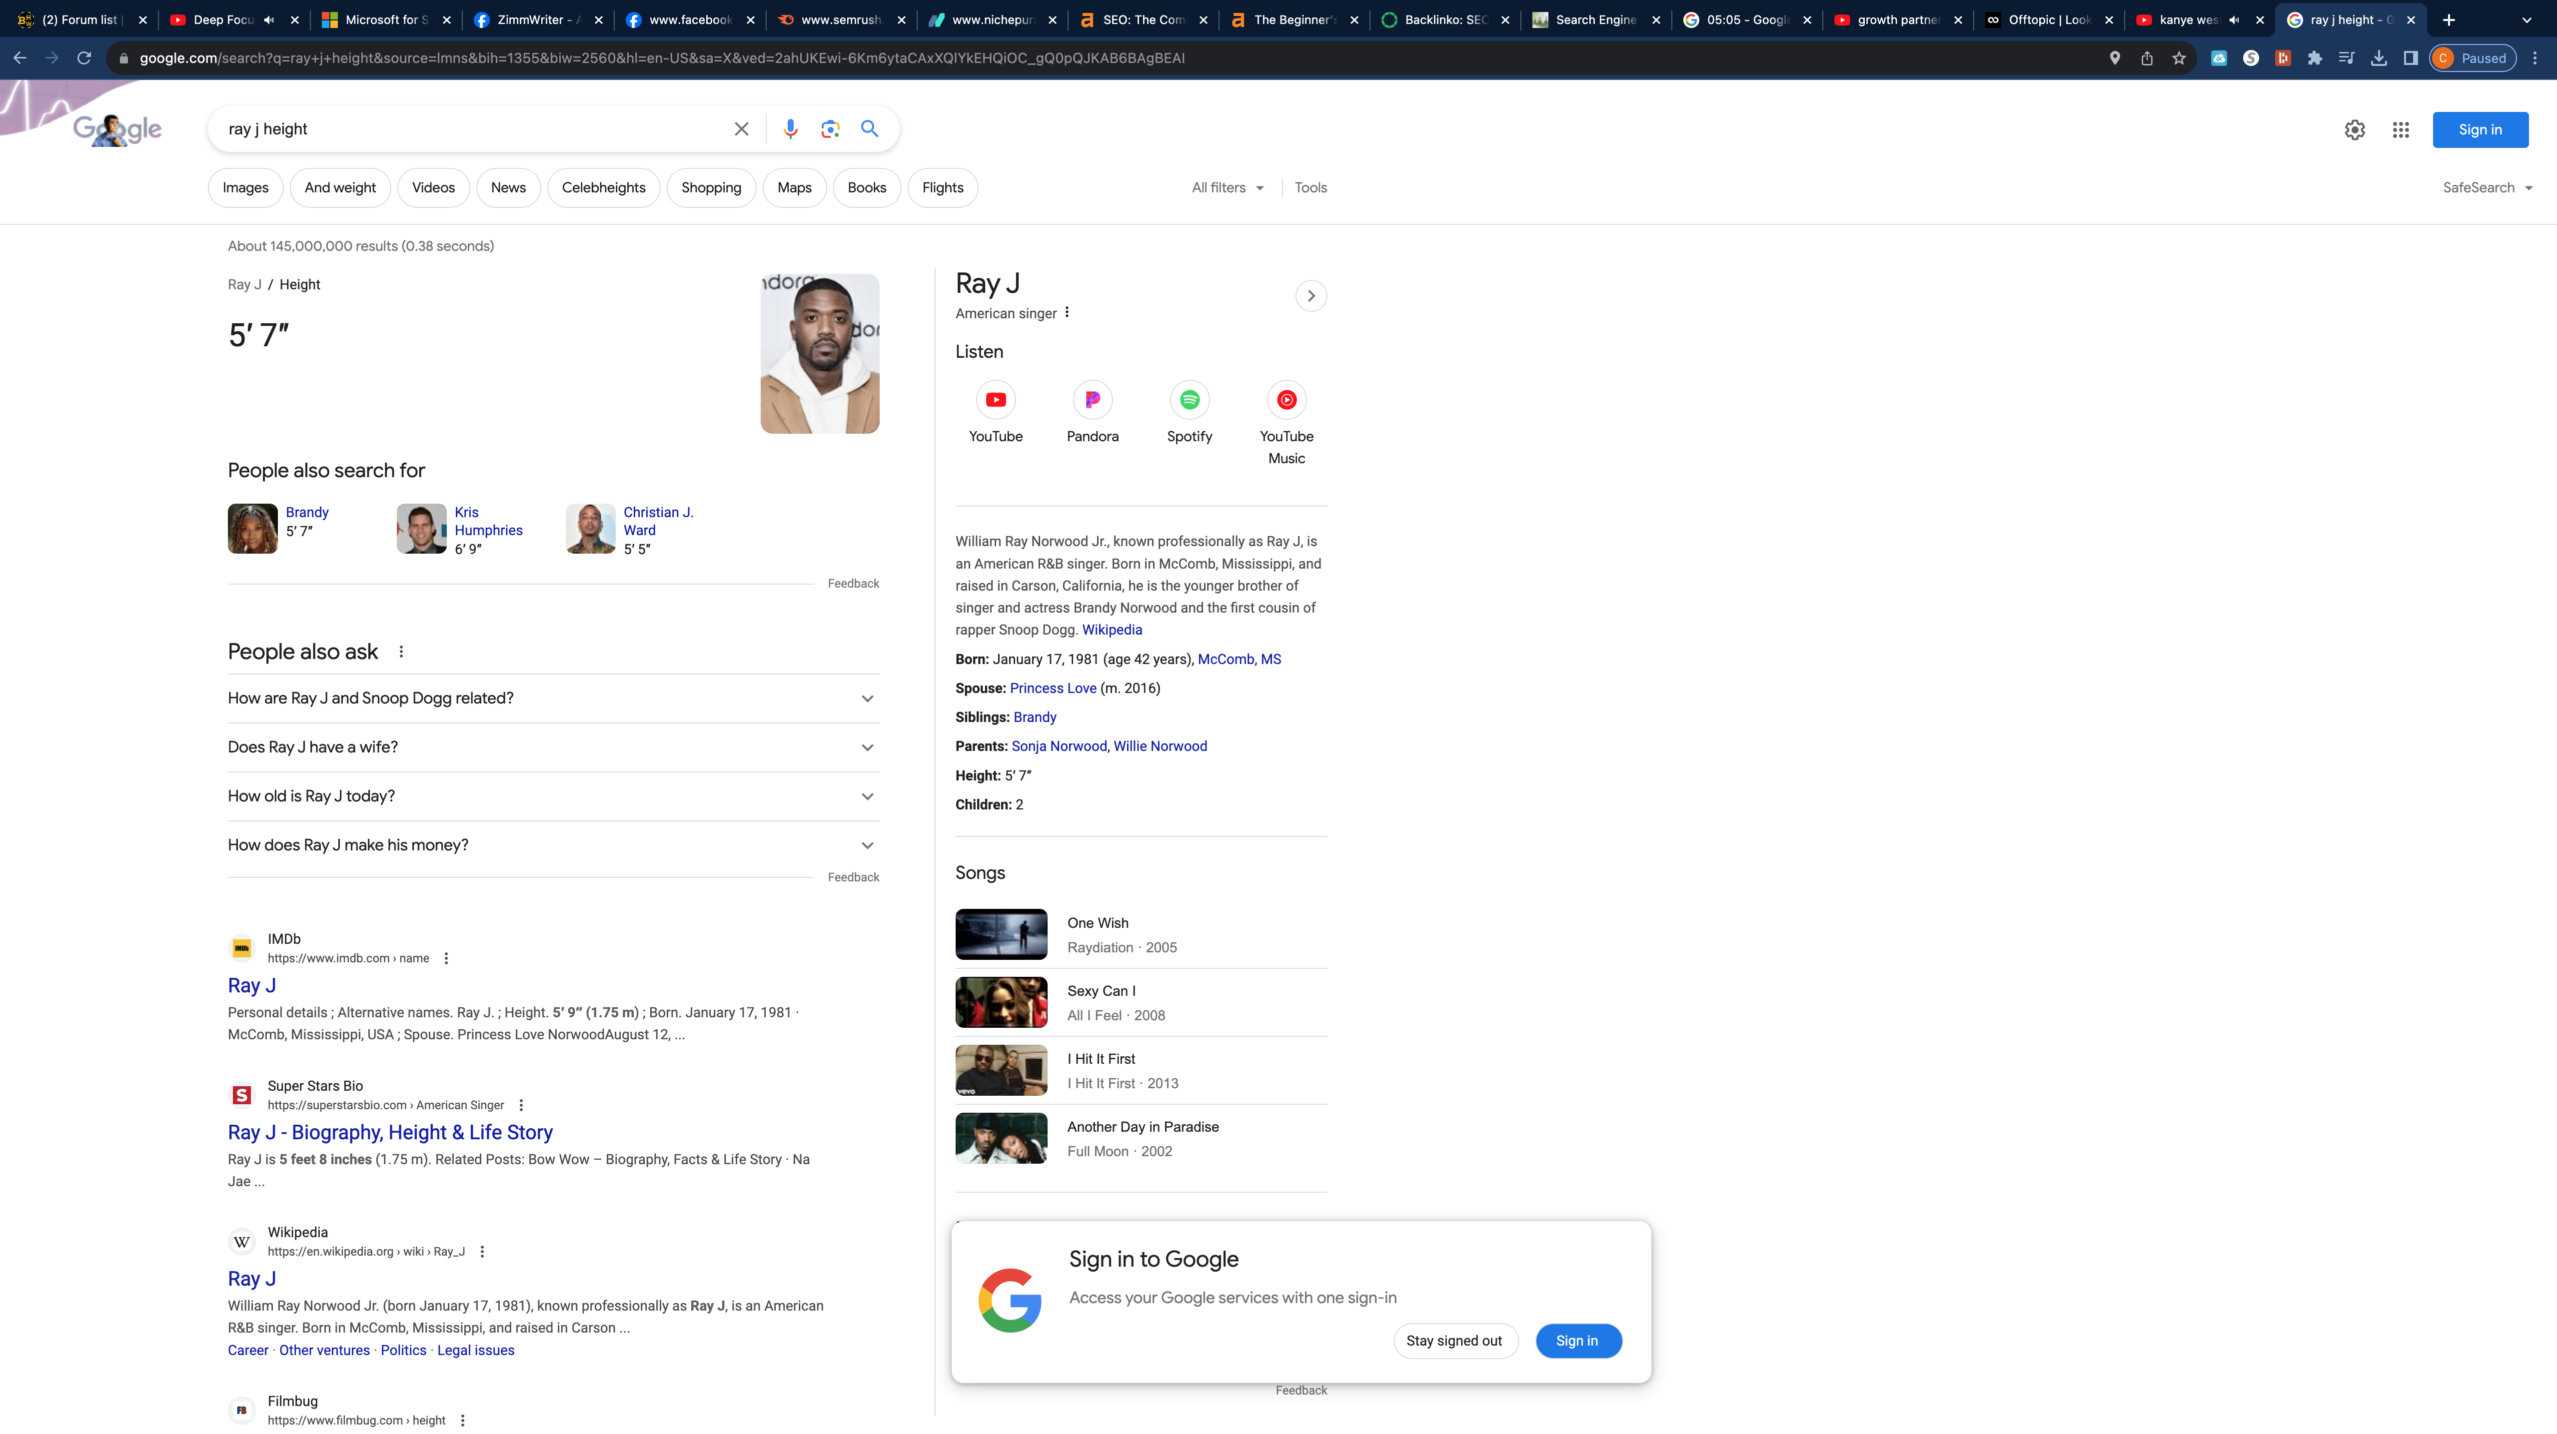The height and width of the screenshot is (1434, 2557).
Task: Switch to Videos results tab
Action: (433, 187)
